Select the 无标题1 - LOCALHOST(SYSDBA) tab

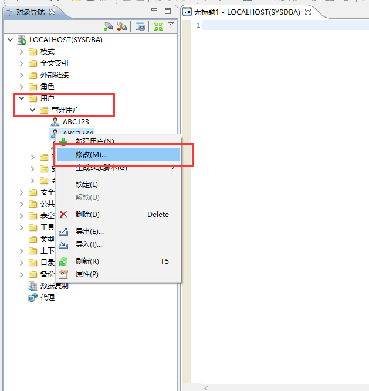247,12
